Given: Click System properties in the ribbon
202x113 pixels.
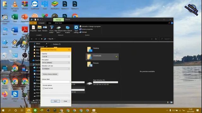Looking at the screenshot, I should point(86,29).
